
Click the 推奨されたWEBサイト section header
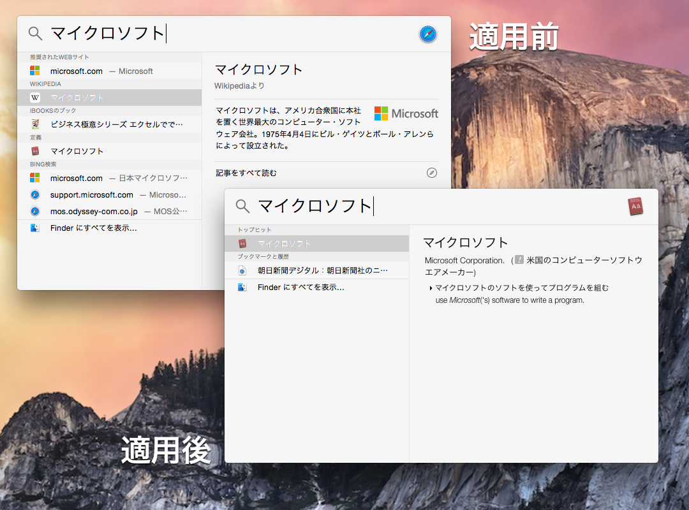(59, 57)
